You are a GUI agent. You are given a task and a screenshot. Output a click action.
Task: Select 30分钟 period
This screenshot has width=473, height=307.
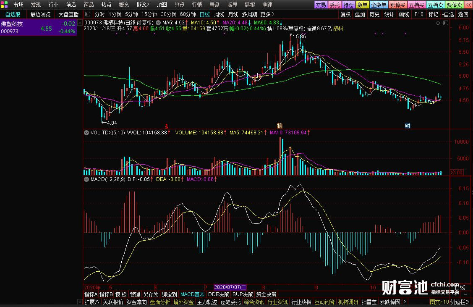(x=169, y=14)
